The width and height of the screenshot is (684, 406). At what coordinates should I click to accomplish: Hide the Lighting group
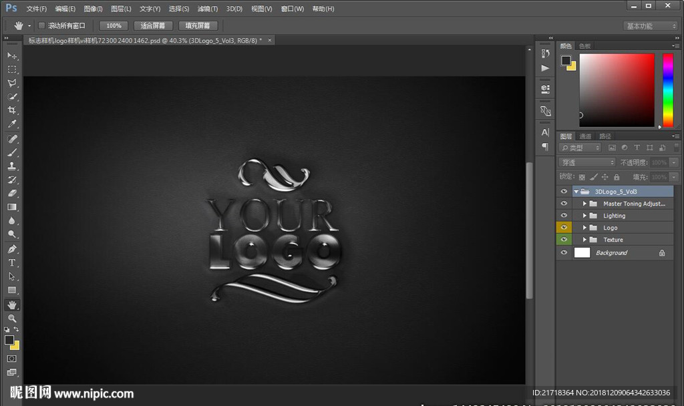pos(564,216)
